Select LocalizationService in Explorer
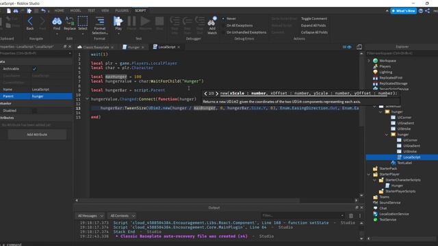Image resolution: width=438 pixels, height=246 pixels. 394,214
